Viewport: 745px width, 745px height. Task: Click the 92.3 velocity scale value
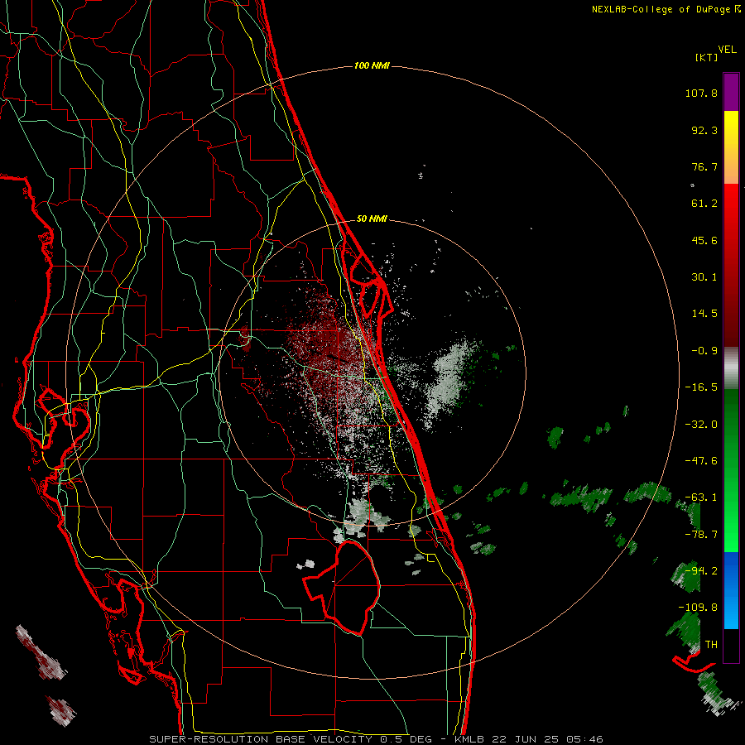point(704,130)
